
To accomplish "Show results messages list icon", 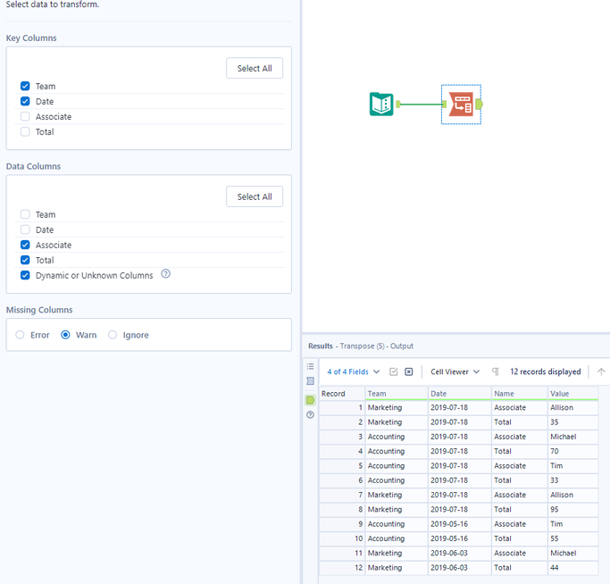I will point(310,366).
